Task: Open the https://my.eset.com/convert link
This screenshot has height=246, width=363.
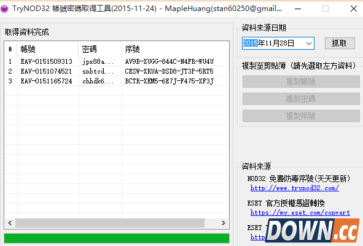Action: [300, 212]
